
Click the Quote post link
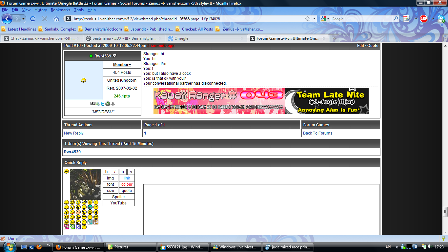(x=373, y=46)
